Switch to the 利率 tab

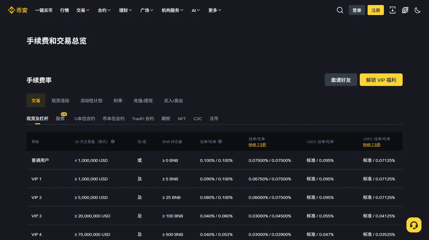(x=118, y=101)
